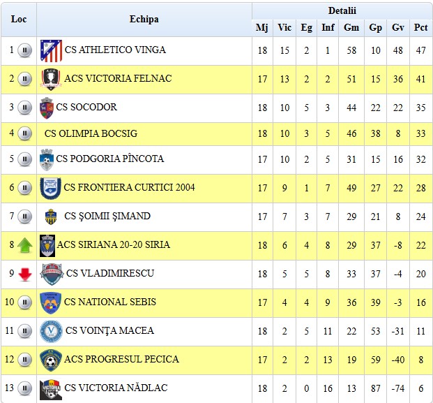Open the CS Olimpia Bocsig team name
Screen dimensions: 433x403
(91, 133)
